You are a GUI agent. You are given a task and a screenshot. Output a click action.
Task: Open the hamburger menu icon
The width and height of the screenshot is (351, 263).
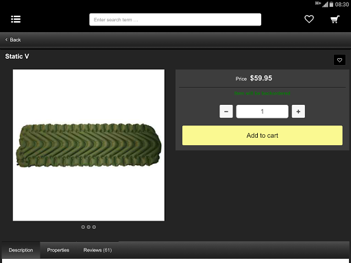tap(16, 19)
